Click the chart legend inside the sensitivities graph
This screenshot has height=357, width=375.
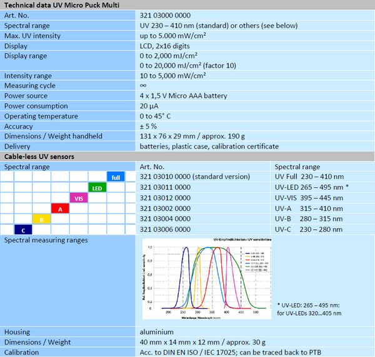(257, 261)
